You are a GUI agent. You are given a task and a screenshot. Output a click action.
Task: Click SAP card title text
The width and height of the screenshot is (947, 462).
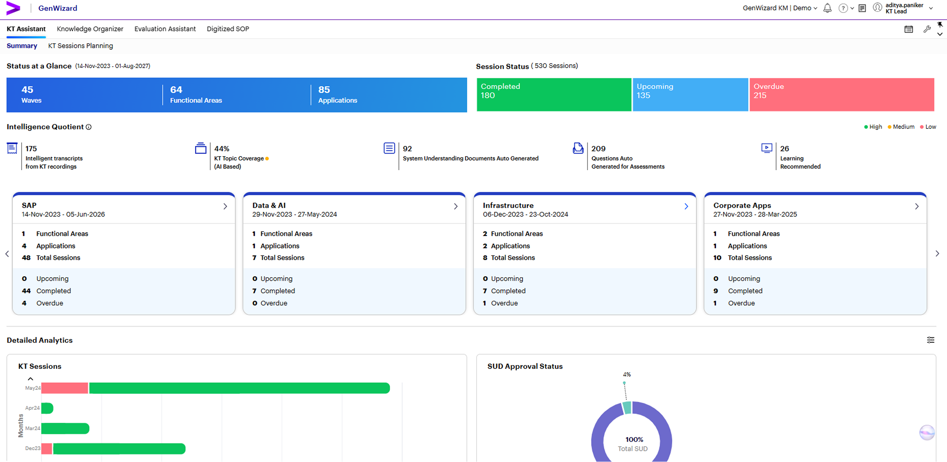pyautogui.click(x=29, y=206)
